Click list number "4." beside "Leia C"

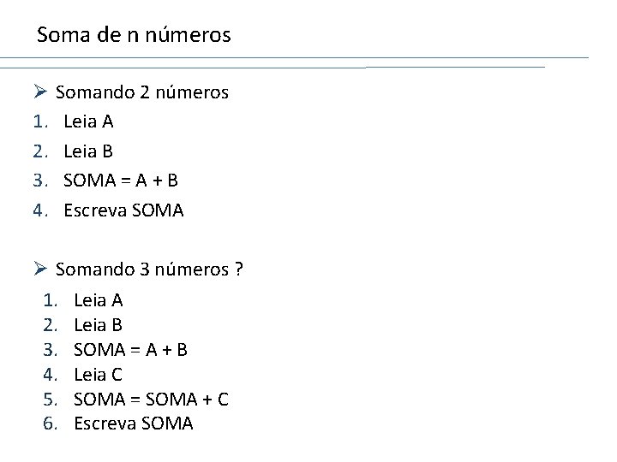pos(50,374)
